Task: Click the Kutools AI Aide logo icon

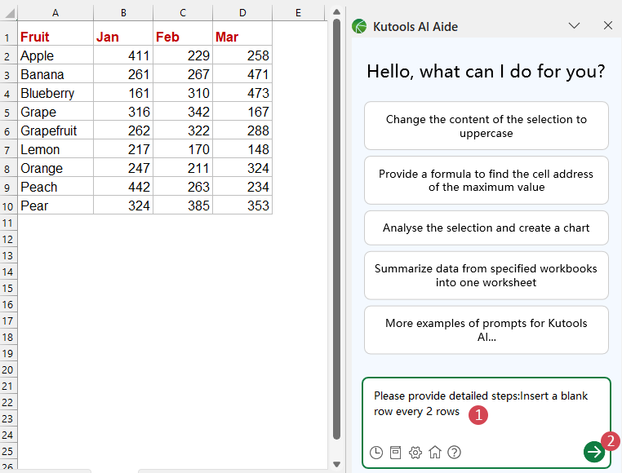Action: pos(359,26)
